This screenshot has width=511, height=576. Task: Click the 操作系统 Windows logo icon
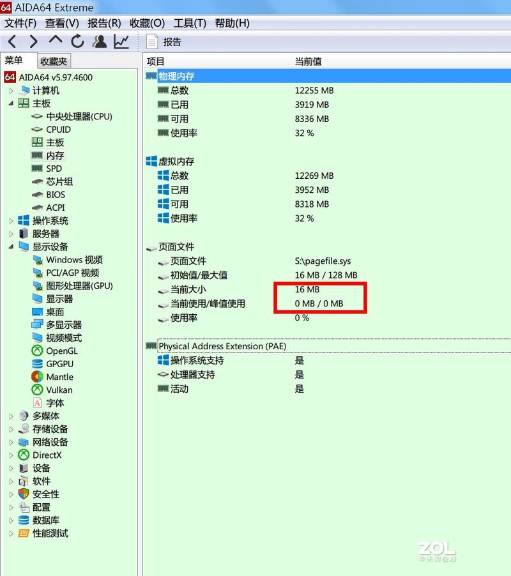[24, 221]
